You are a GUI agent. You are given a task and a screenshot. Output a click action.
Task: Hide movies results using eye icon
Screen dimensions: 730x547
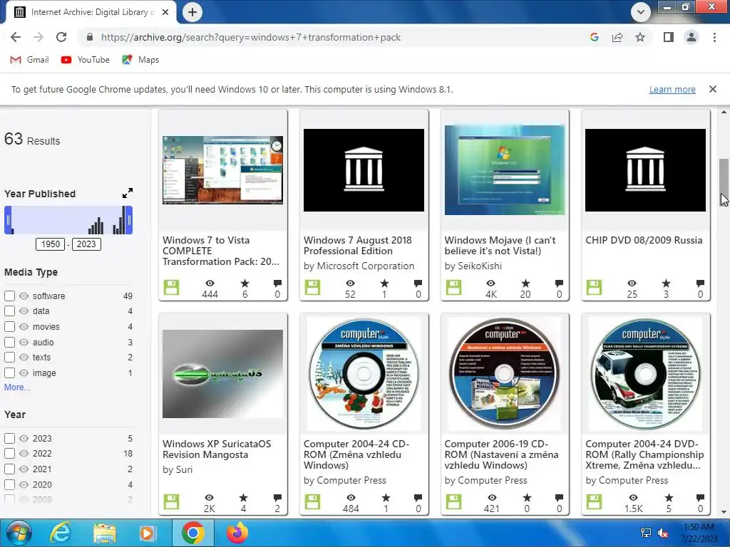24,326
